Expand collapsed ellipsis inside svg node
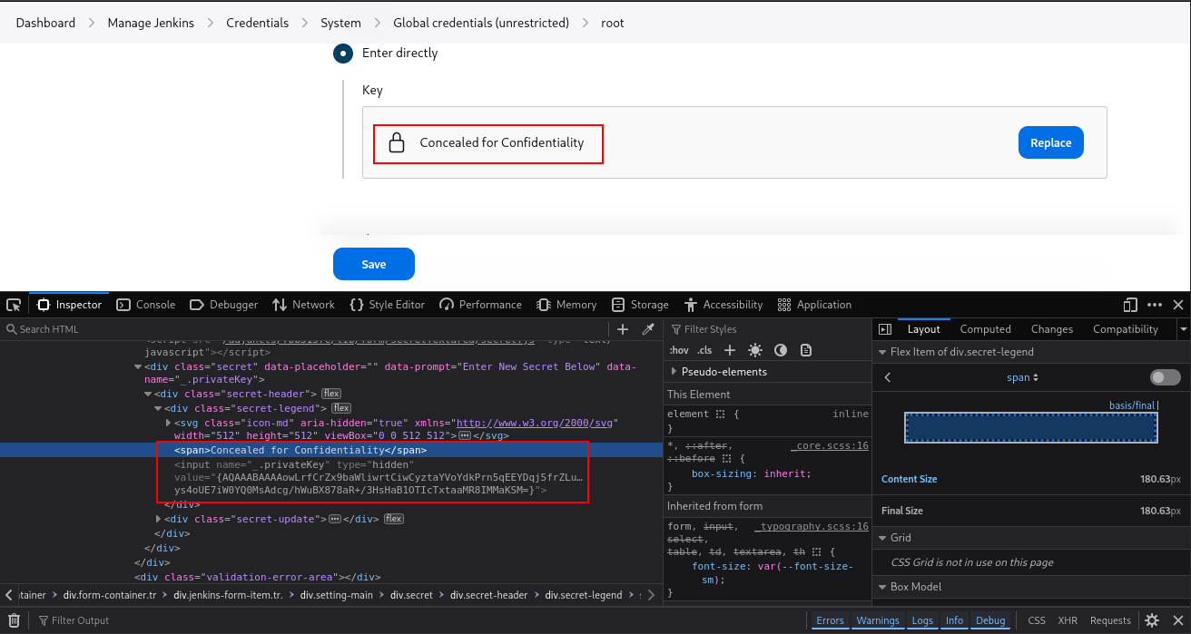Screen dimensions: 1191x634 click(465, 436)
